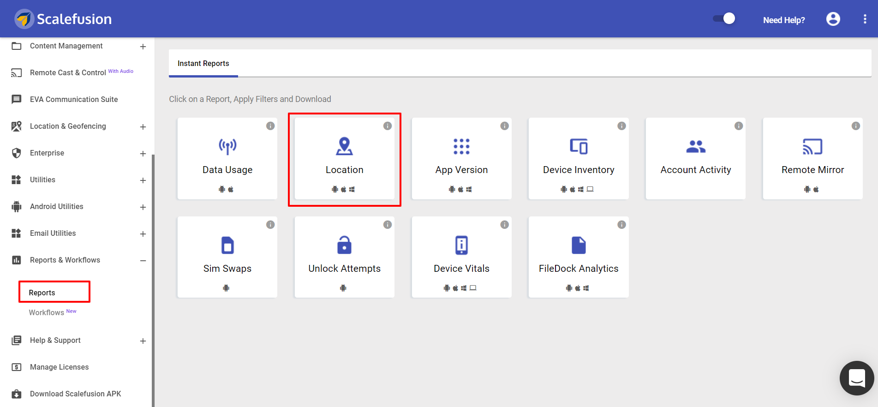Click the Need Help? link
This screenshot has height=407, width=878.
(784, 20)
